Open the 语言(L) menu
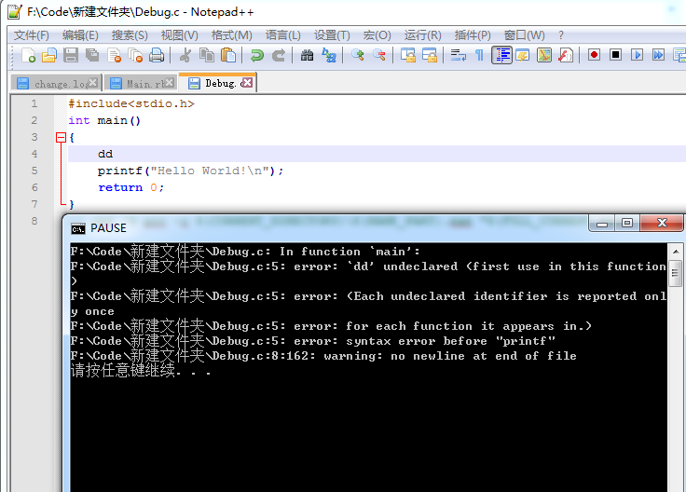The width and height of the screenshot is (686, 492). 283,35
